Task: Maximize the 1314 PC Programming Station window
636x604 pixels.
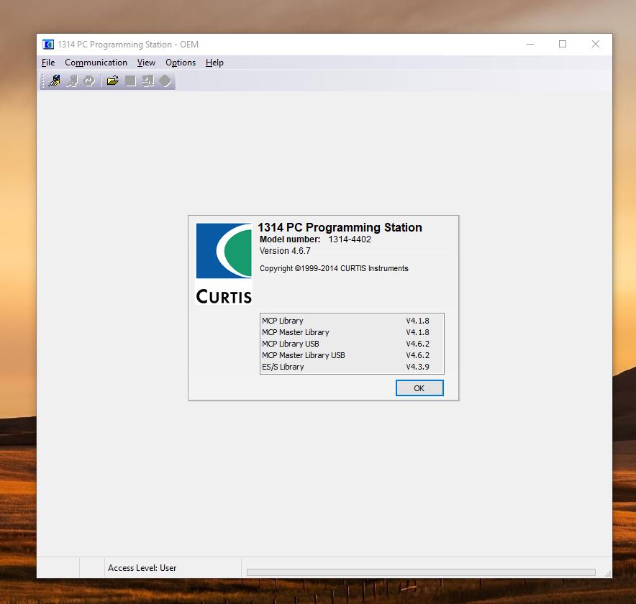Action: click(563, 44)
